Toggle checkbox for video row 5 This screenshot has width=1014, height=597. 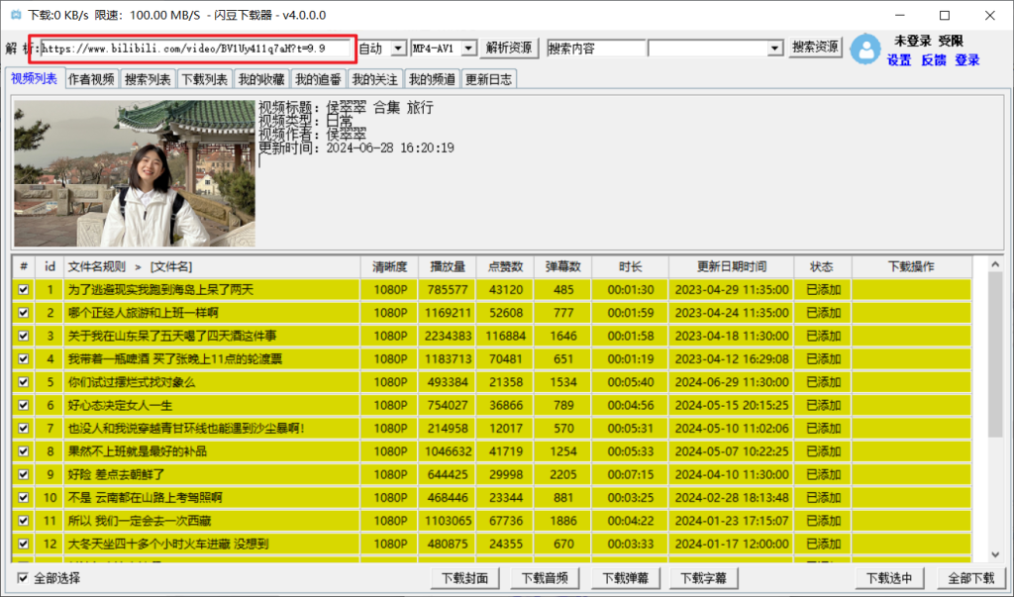[x=24, y=382]
